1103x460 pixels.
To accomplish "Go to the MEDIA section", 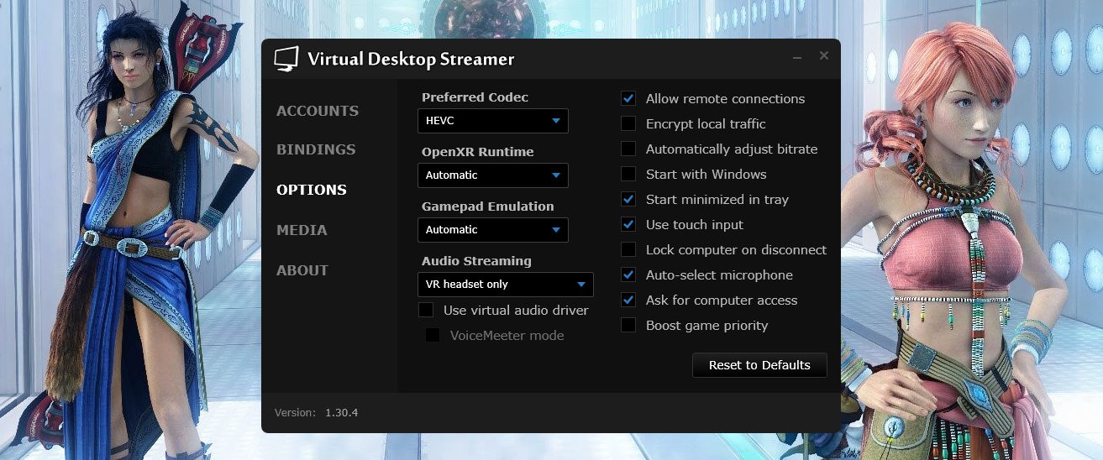I will (302, 230).
